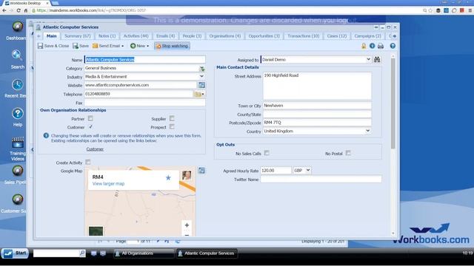The width and height of the screenshot is (474, 266).
Task: Click the browser reload icon
Action: pyautogui.click(x=19, y=10)
